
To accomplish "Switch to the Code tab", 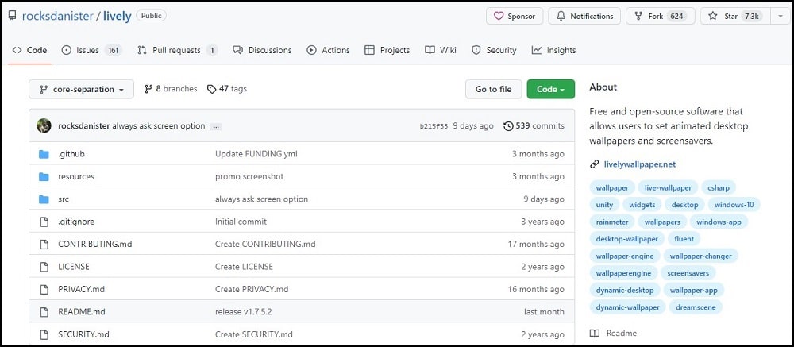I will (x=30, y=50).
